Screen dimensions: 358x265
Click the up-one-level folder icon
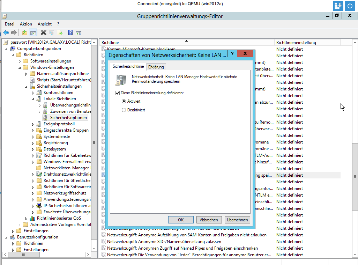(x=24, y=33)
